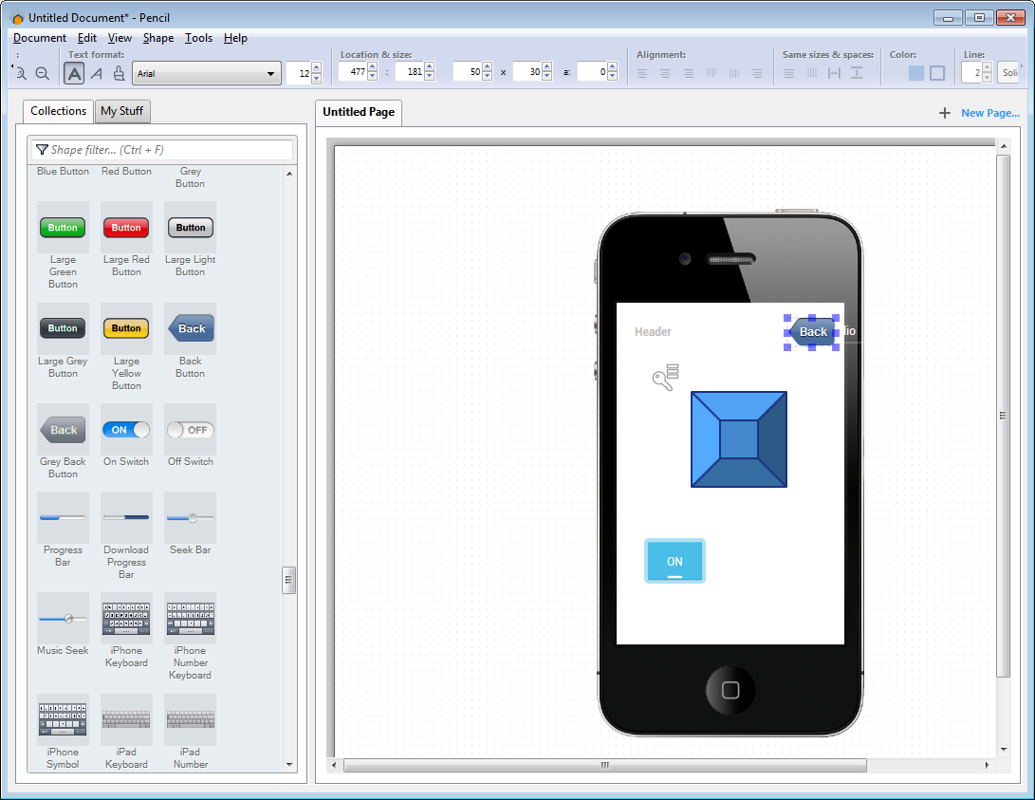Open the Shape menu
The image size is (1035, 800).
[x=158, y=38]
